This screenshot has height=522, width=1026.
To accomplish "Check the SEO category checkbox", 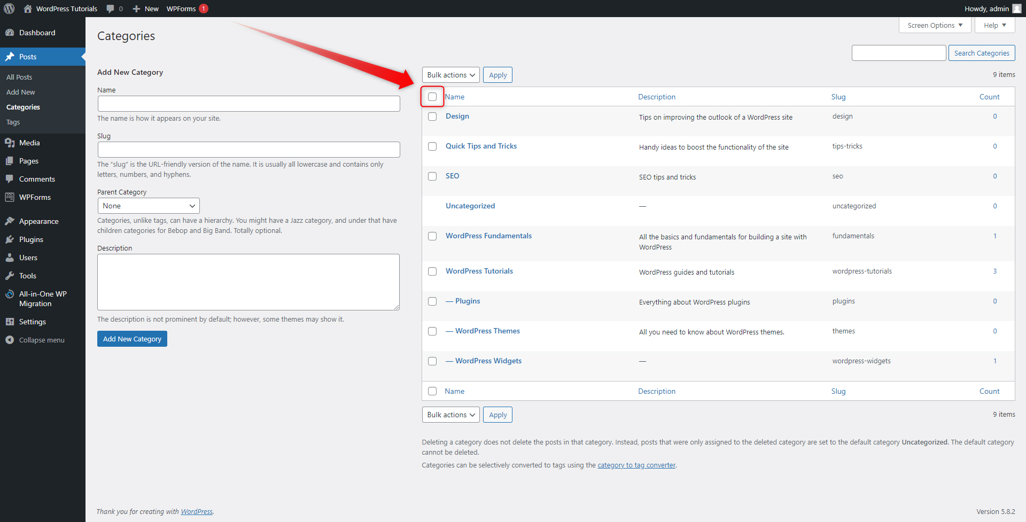I will [432, 176].
